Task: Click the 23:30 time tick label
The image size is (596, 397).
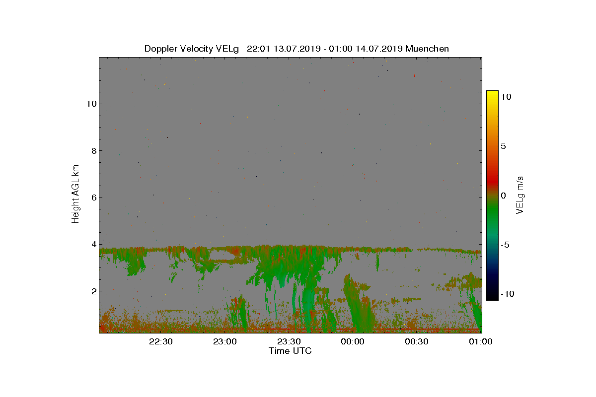Action: 289,341
